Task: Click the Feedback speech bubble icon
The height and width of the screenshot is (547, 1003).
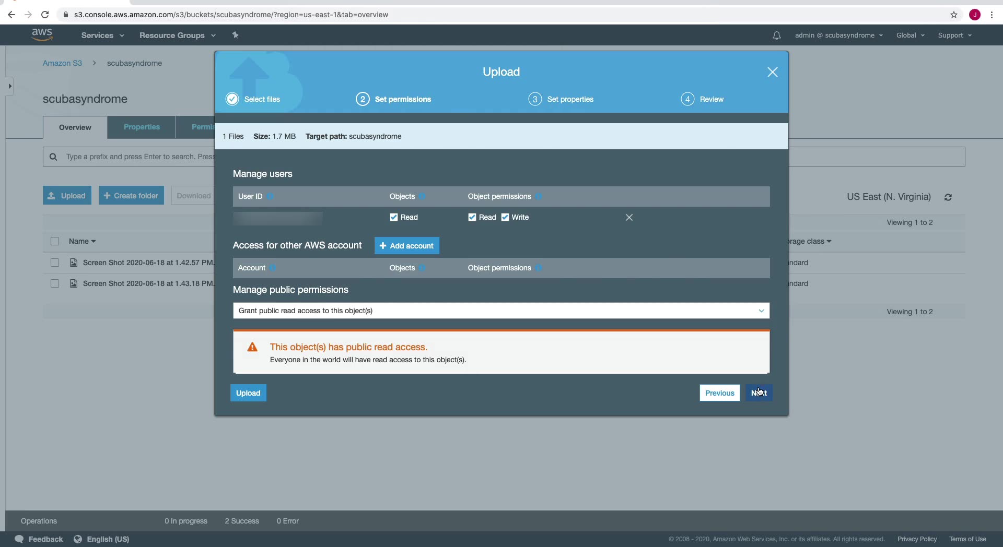Action: pyautogui.click(x=19, y=539)
